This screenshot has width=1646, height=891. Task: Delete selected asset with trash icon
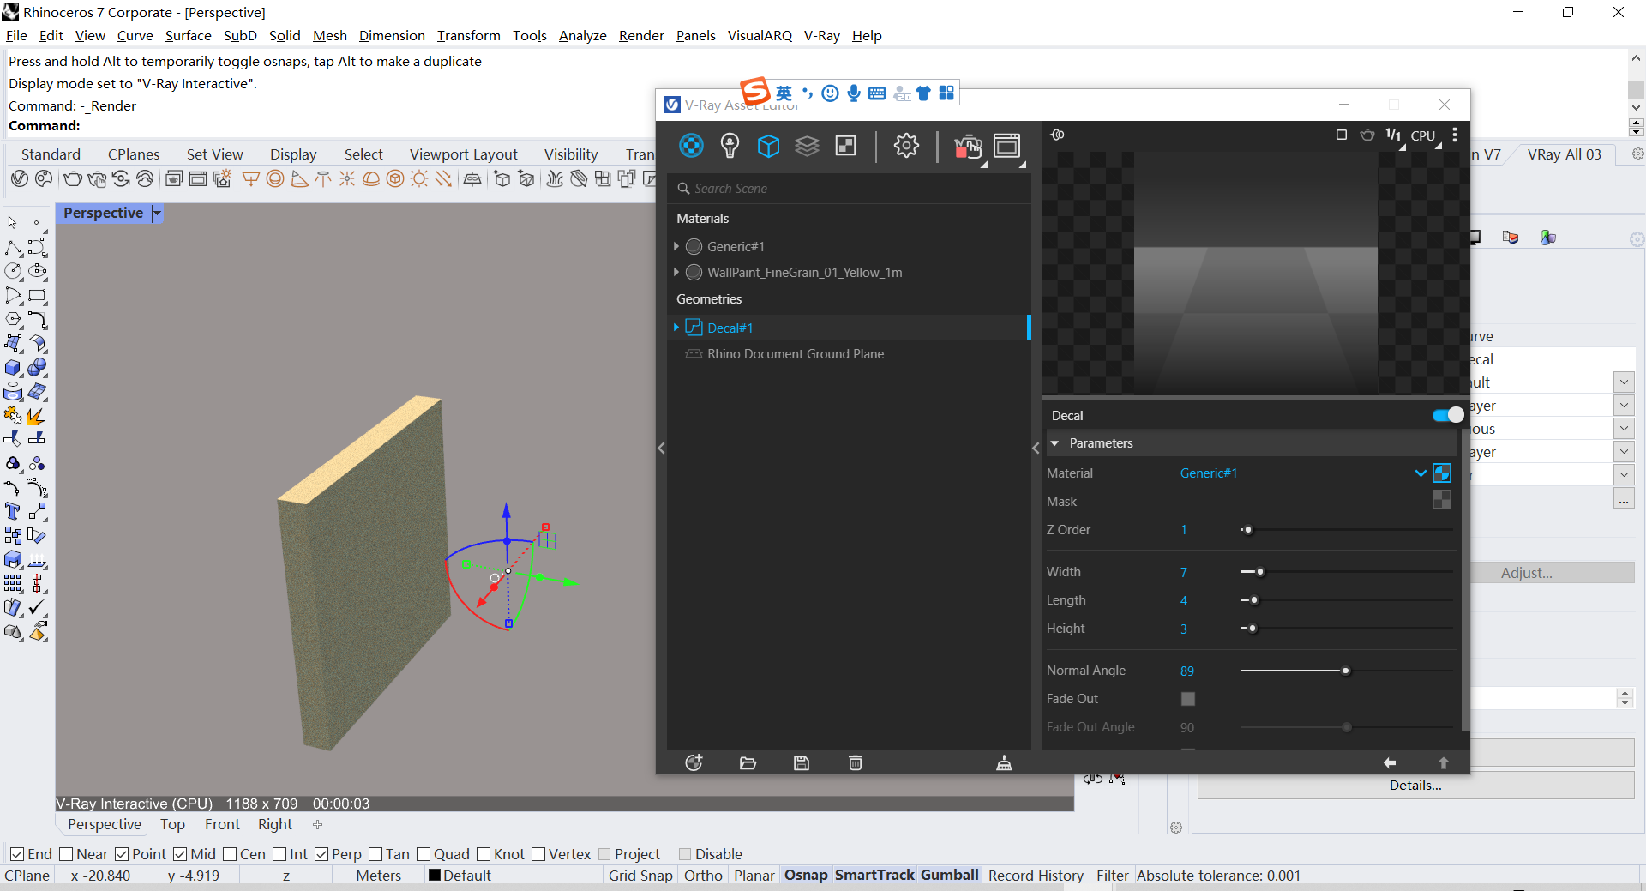(855, 762)
